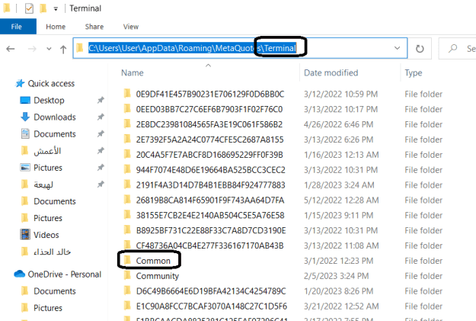Image resolution: width=476 pixels, height=321 pixels.
Task: Click date 2/5/2023 3:24 PM cell
Action: click(337, 276)
